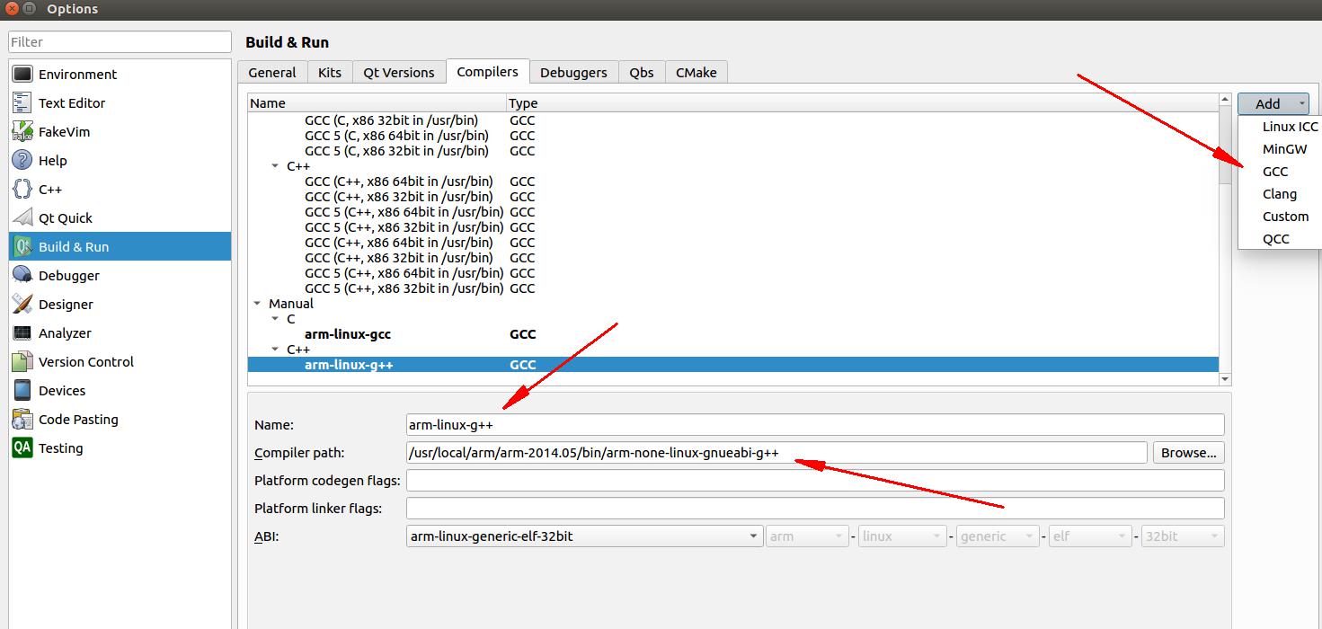Click the Compiler path field
Screen dimensions: 1322x629
pyautogui.click(x=776, y=453)
